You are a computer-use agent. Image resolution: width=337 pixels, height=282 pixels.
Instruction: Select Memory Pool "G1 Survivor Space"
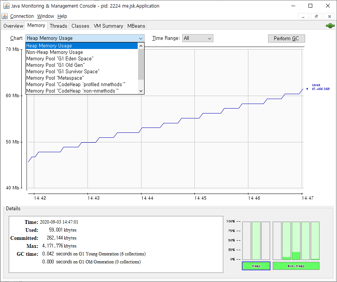coord(82,71)
